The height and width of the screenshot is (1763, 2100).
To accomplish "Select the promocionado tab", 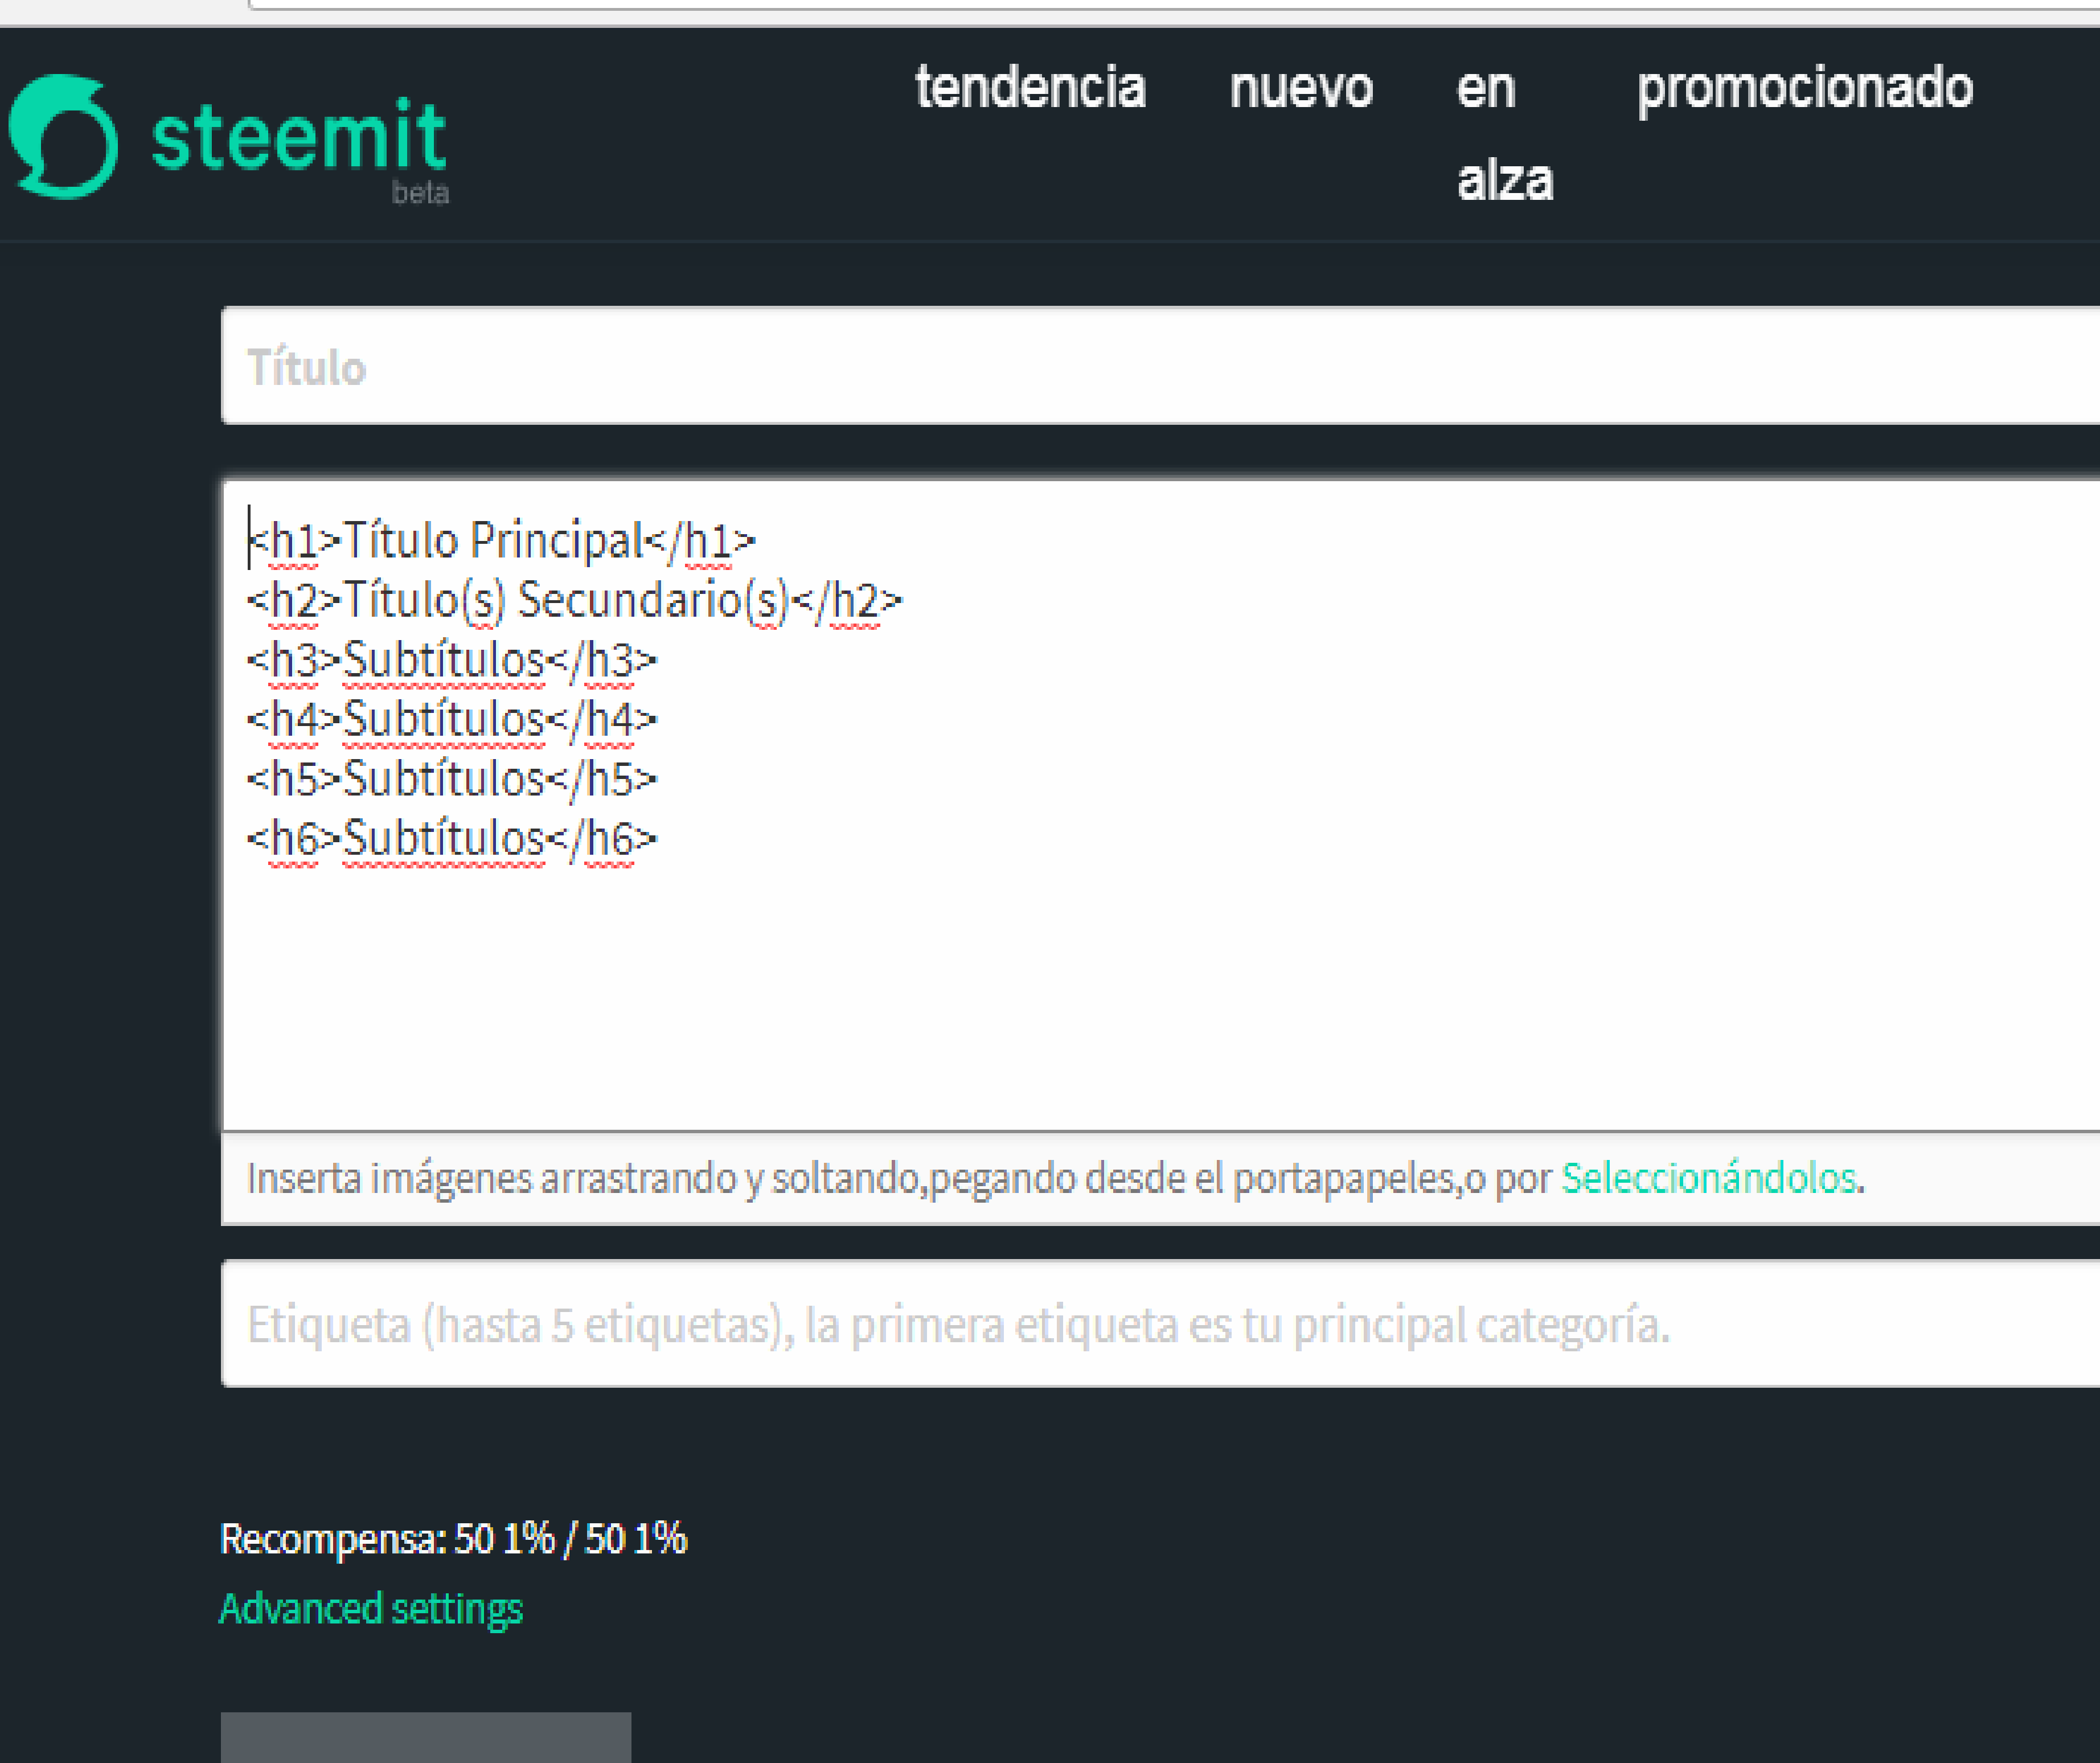I will pos(1805,89).
